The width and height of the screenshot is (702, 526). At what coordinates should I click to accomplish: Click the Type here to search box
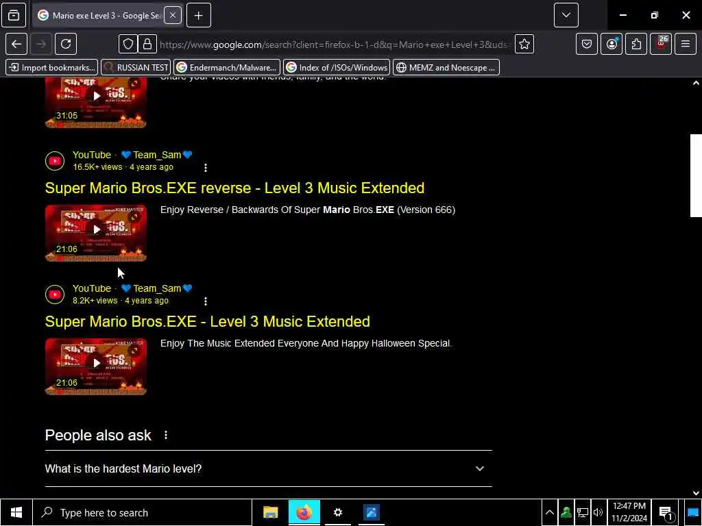point(143,512)
